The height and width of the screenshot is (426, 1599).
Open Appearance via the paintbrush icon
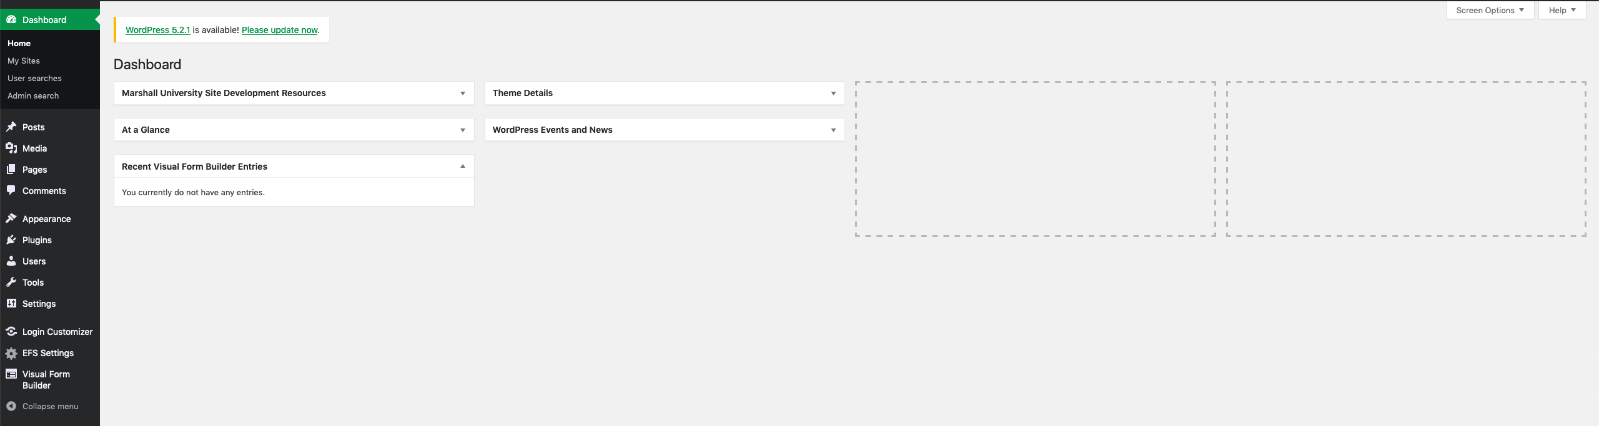pyautogui.click(x=11, y=219)
